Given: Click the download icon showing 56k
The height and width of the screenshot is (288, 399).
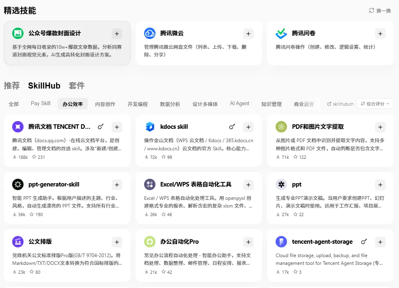Looking at the screenshot, I should tap(15, 214).
